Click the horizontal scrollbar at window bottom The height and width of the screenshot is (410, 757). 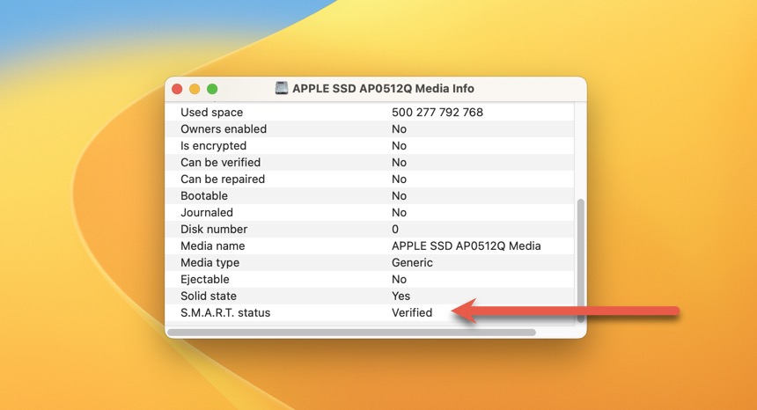point(351,333)
